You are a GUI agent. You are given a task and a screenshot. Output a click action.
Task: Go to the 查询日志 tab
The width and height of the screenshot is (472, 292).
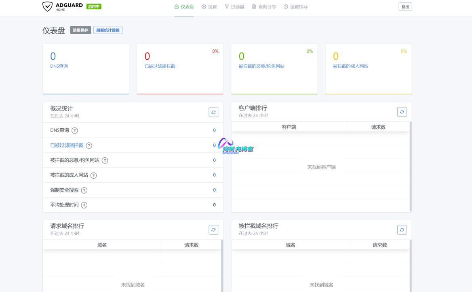[x=264, y=7]
